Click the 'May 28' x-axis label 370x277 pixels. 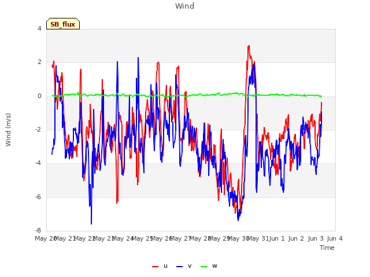pos(200,238)
